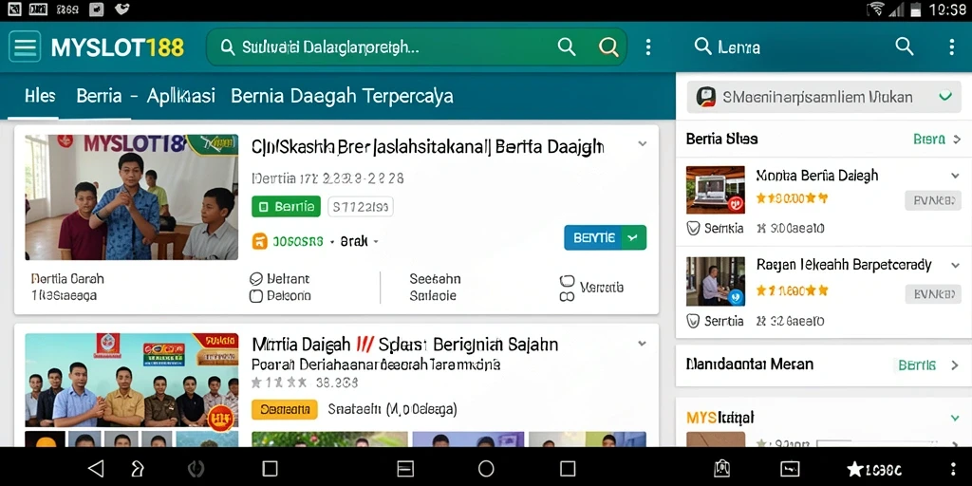The image size is (972, 486).
Task: Click the magnifier icon before 'Lenra'
Action: (702, 46)
